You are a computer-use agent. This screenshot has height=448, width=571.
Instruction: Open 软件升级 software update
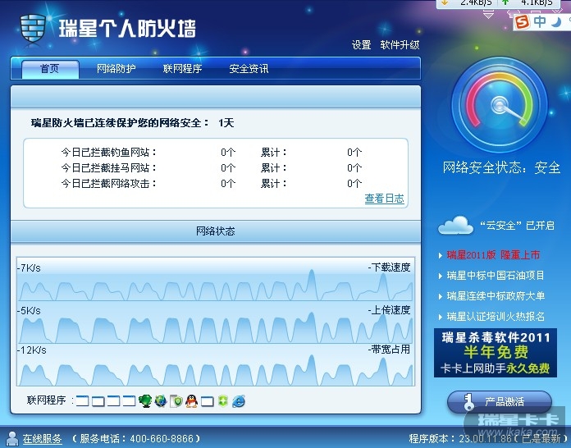pyautogui.click(x=400, y=45)
